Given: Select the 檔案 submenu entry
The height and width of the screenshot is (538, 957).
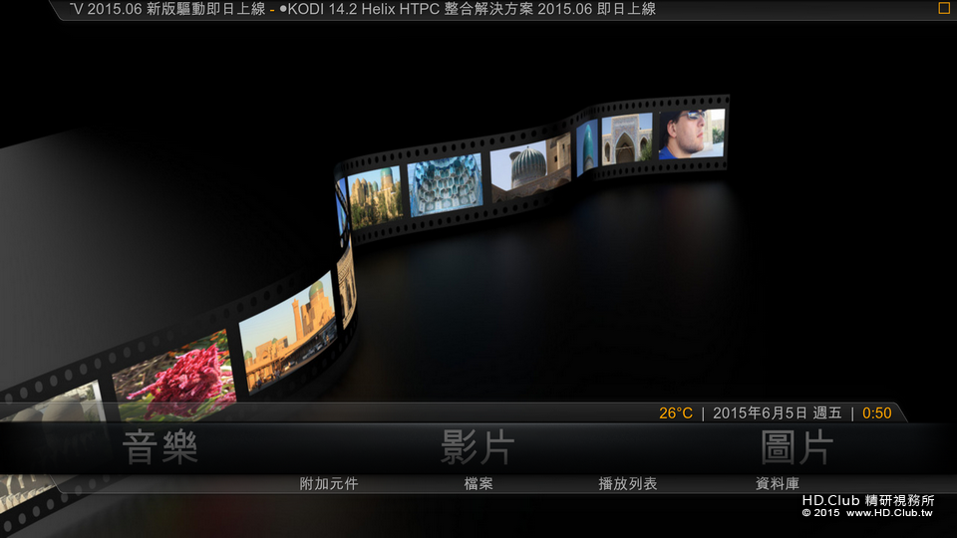Looking at the screenshot, I should tap(478, 484).
